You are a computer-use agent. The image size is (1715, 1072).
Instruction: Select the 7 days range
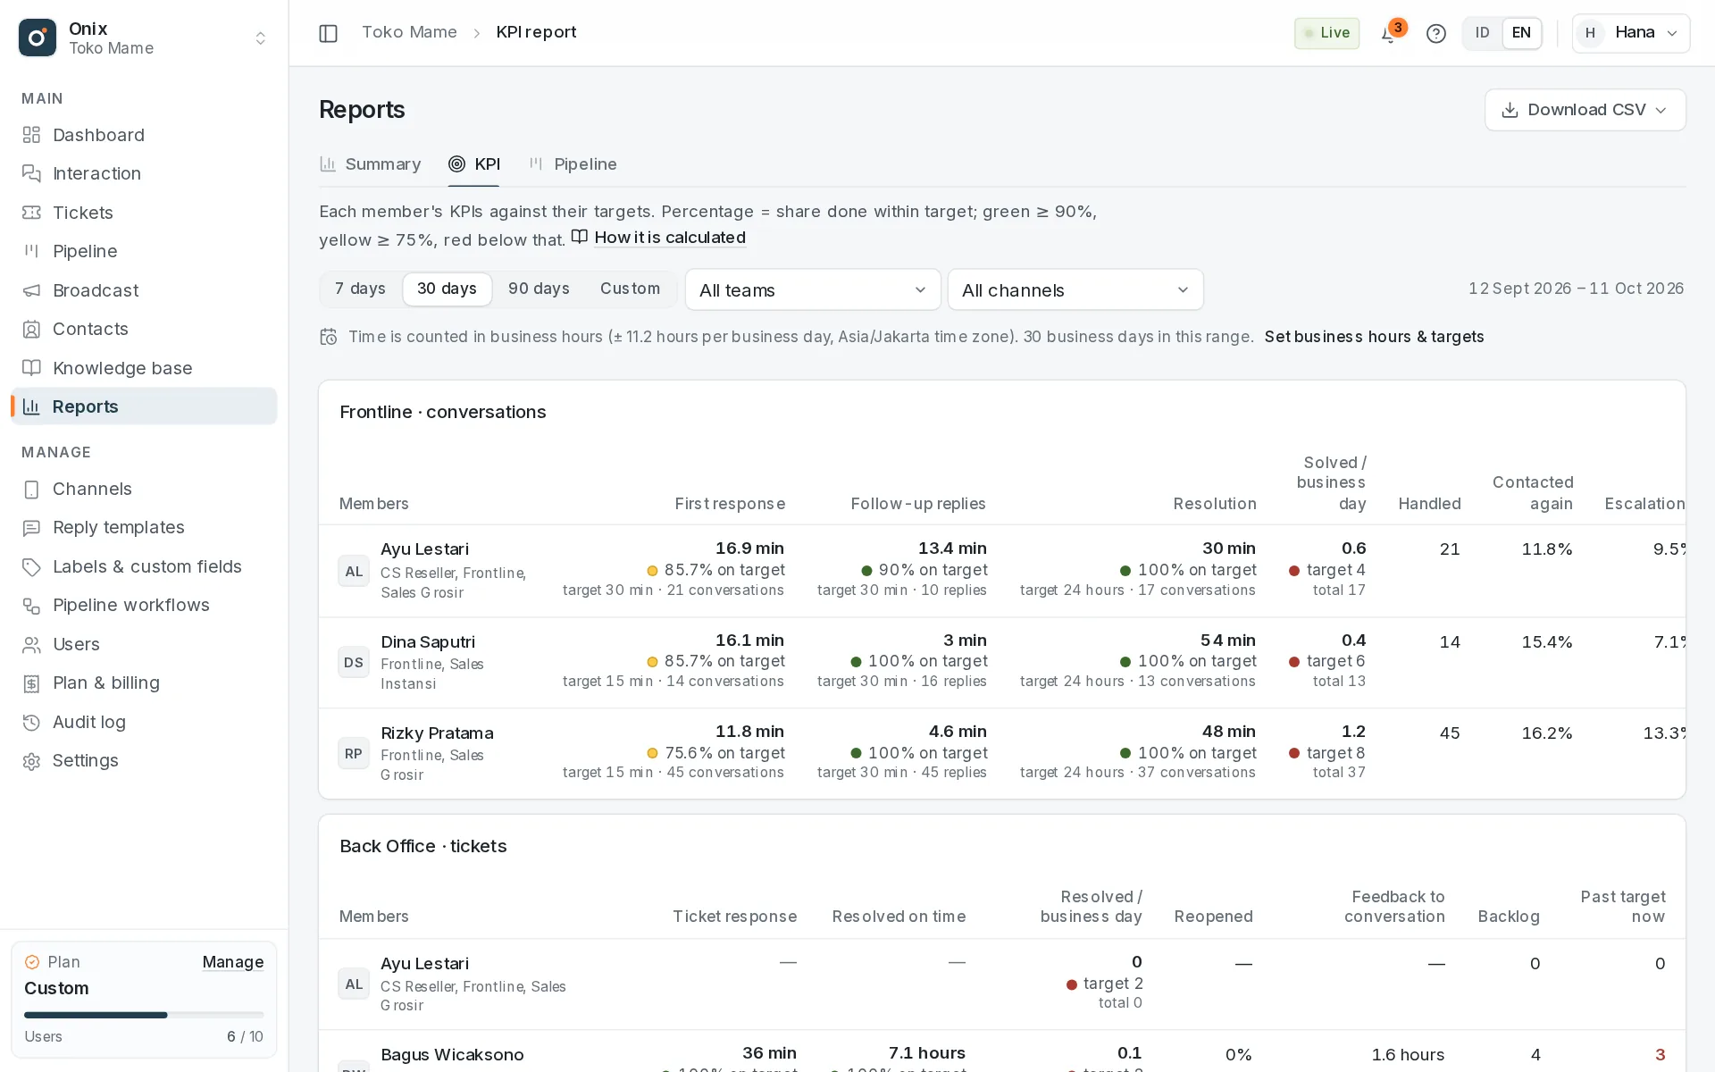[360, 289]
